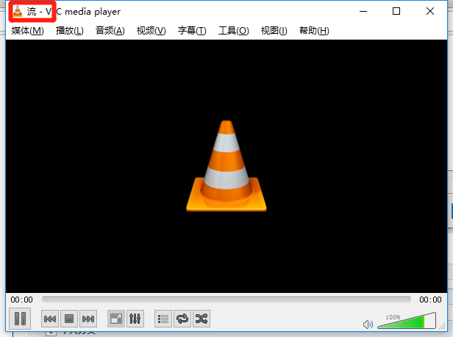Open the 视频(V) menu

click(151, 31)
